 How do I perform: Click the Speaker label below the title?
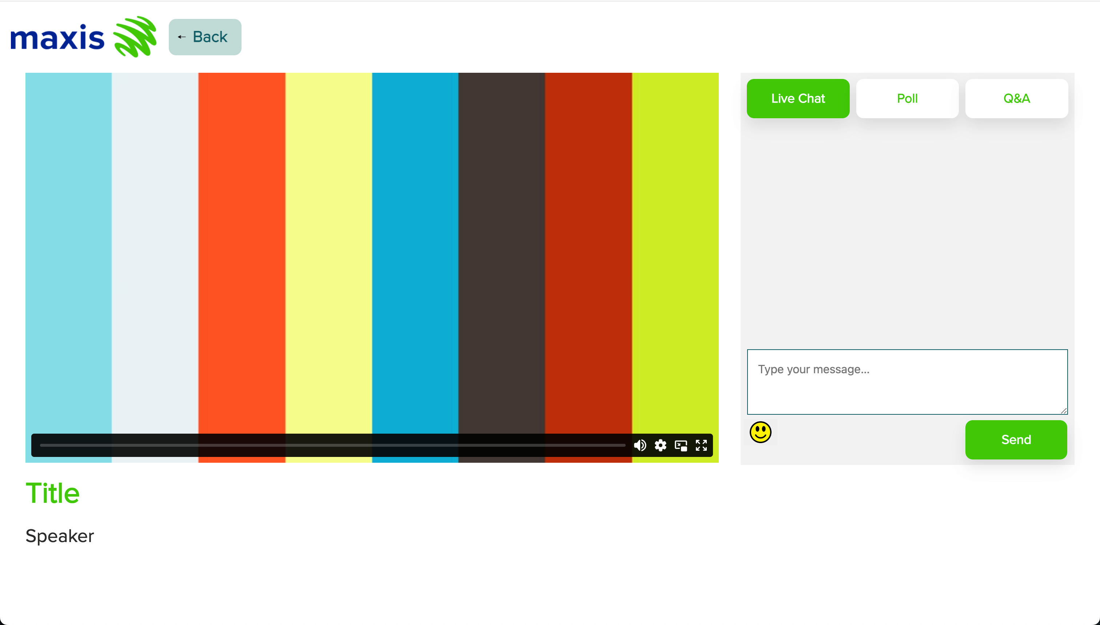coord(60,536)
